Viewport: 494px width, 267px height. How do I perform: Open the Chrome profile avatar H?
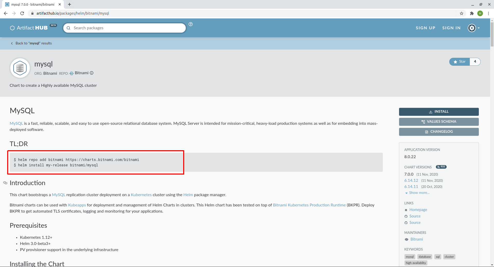pos(480,13)
